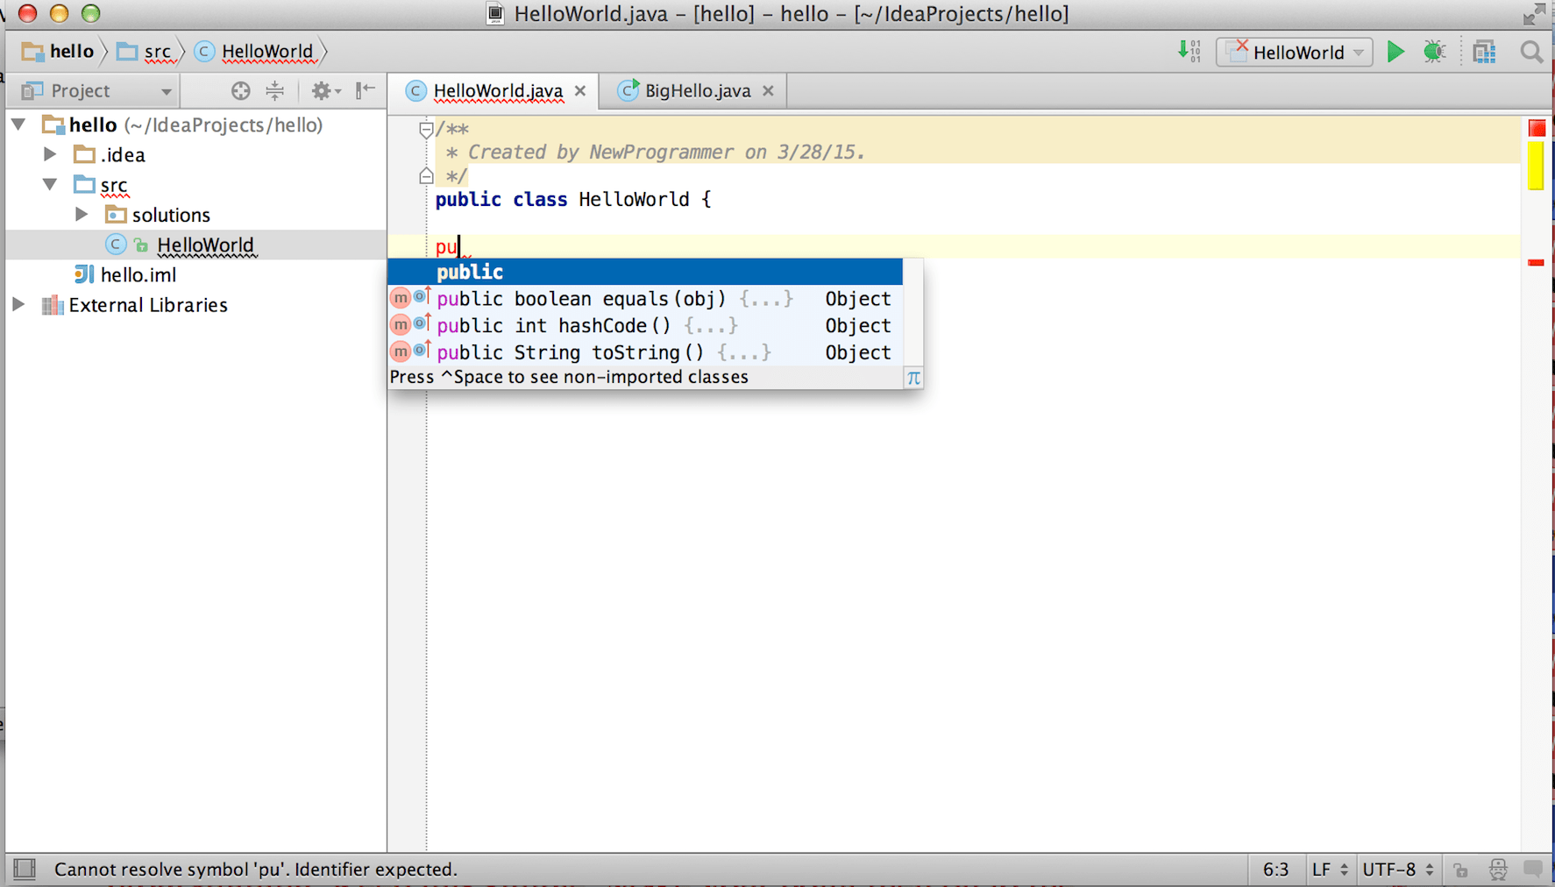Collapse the src folder
The width and height of the screenshot is (1555, 887).
pos(50,184)
